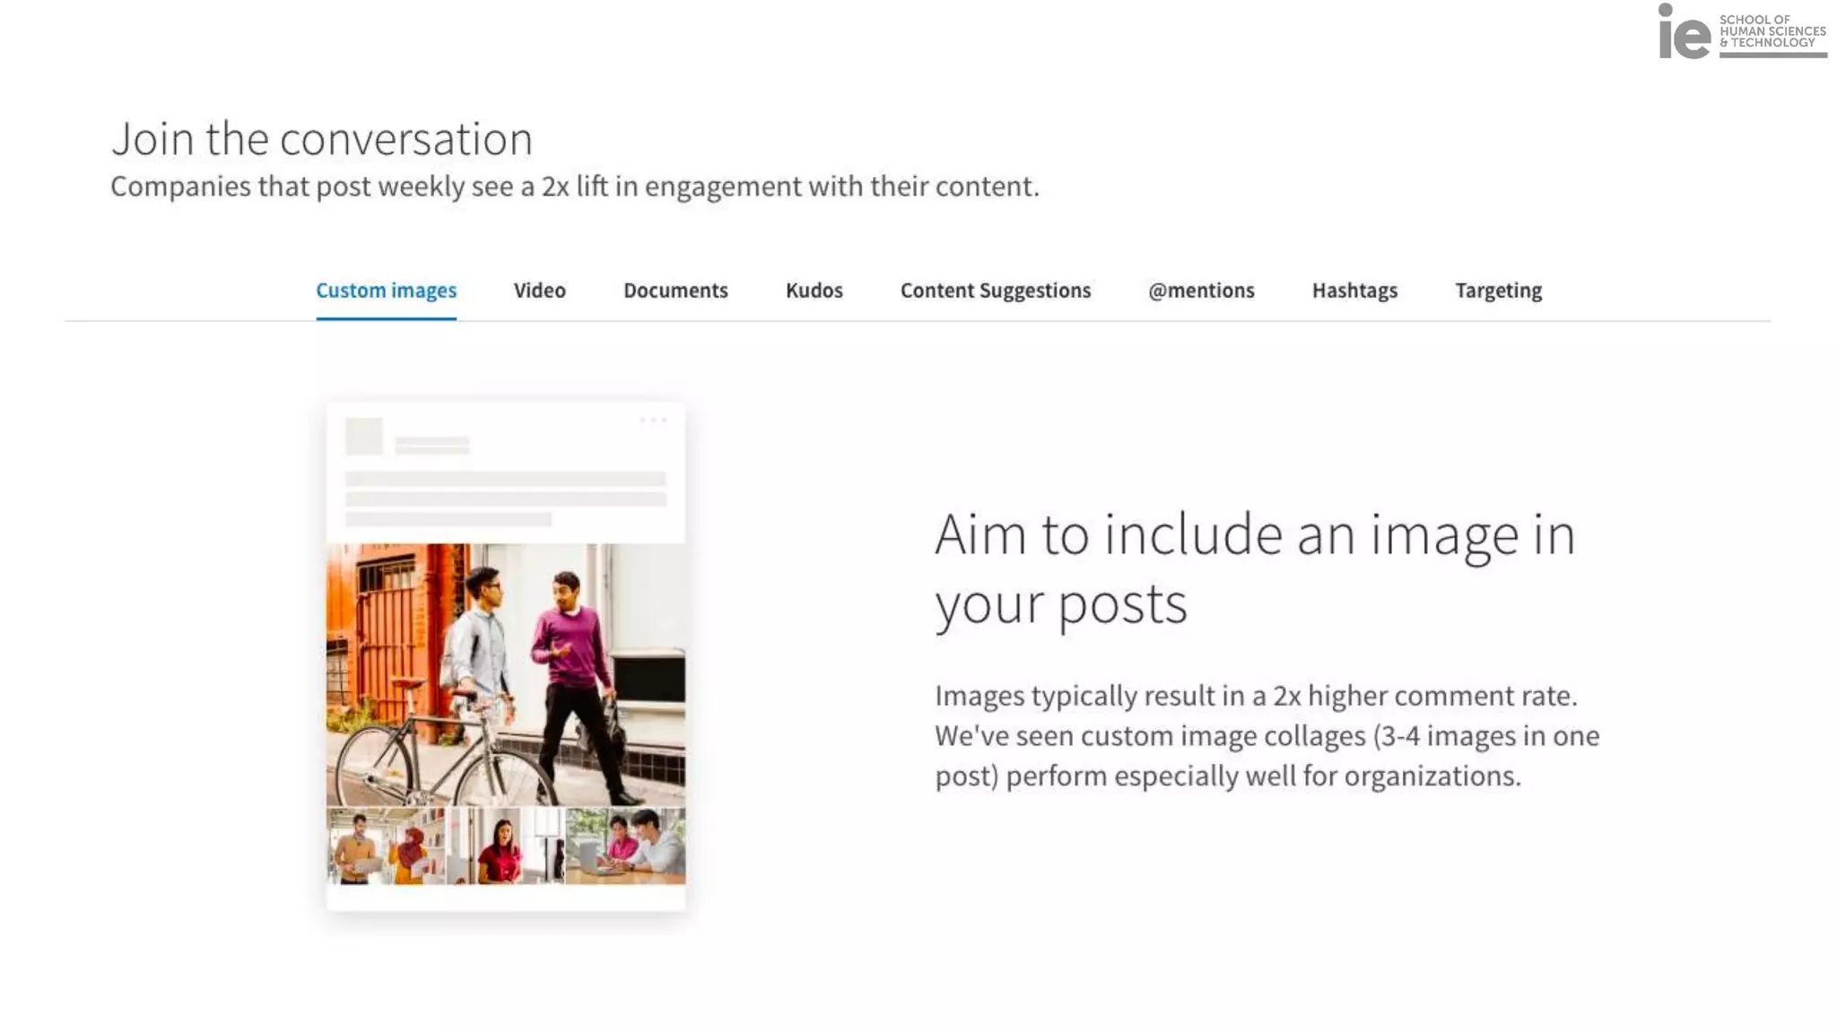
Task: Click the main photo of two men walking
Action: (505, 674)
